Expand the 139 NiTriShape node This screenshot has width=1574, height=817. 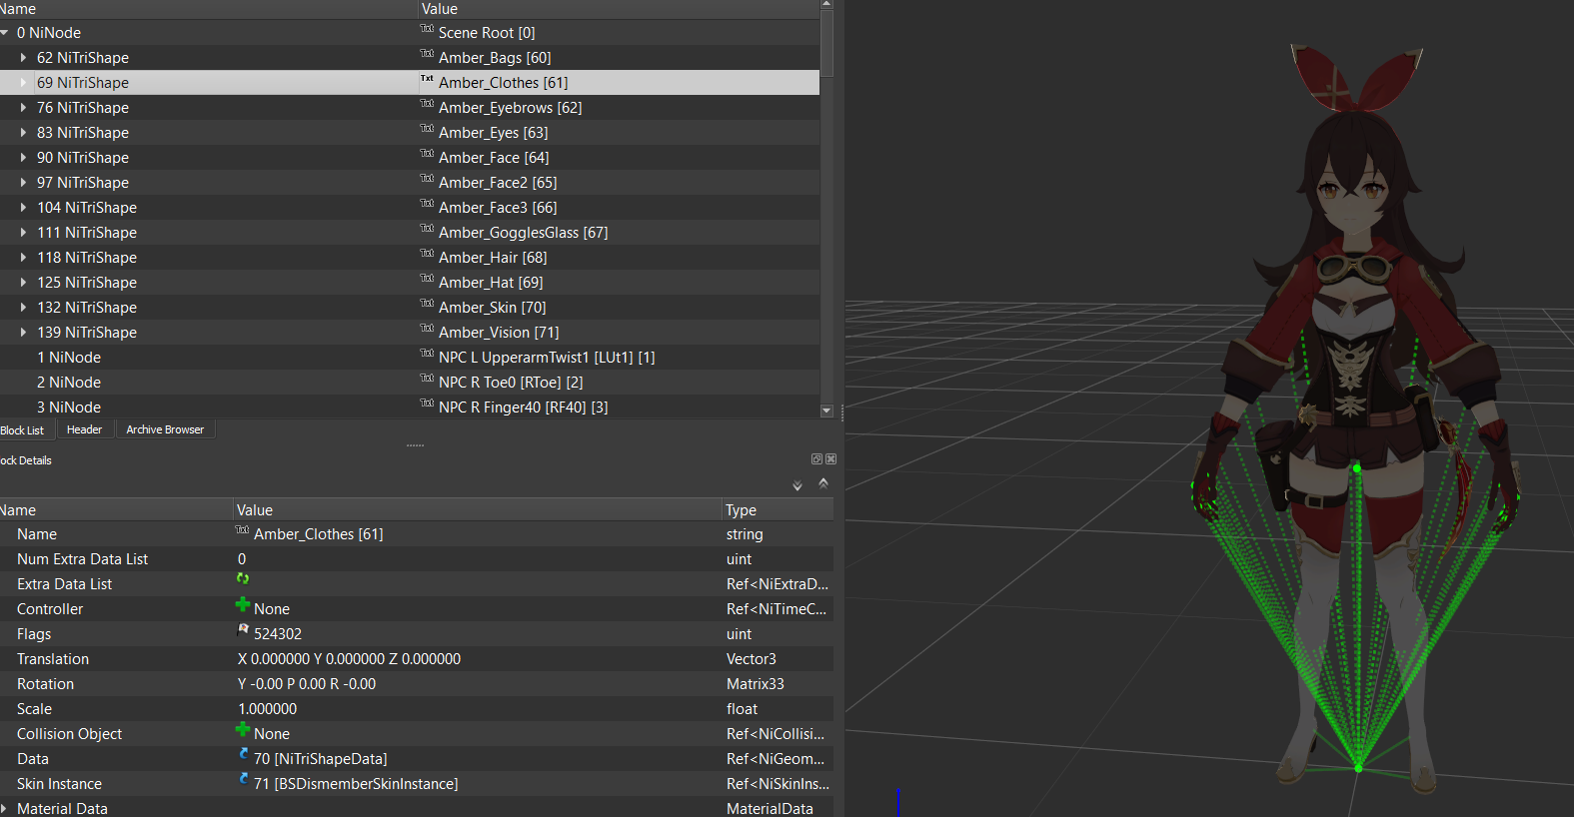23,333
